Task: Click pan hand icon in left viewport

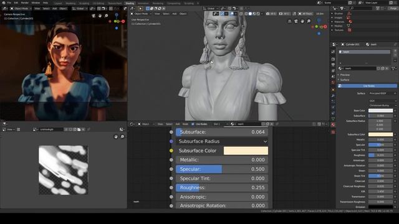Action: pos(100,16)
